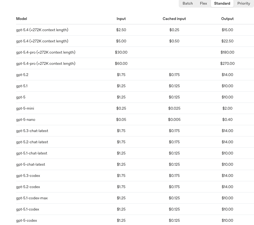Switch to the Flex pricing tab

[203, 3]
